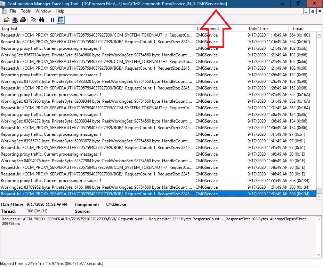The width and height of the screenshot is (323, 267).
Task: Click the Copy to clipboard icon
Action: coord(33,20)
